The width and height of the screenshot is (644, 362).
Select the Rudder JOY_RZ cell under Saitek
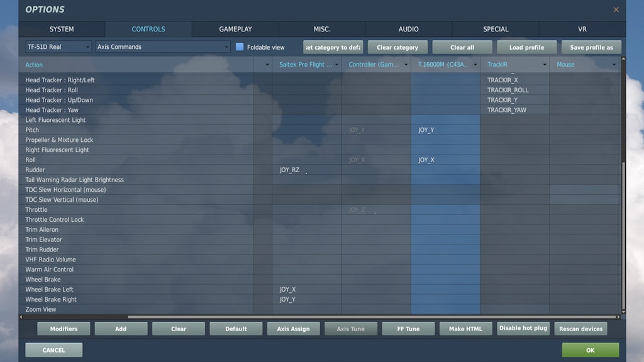307,170
